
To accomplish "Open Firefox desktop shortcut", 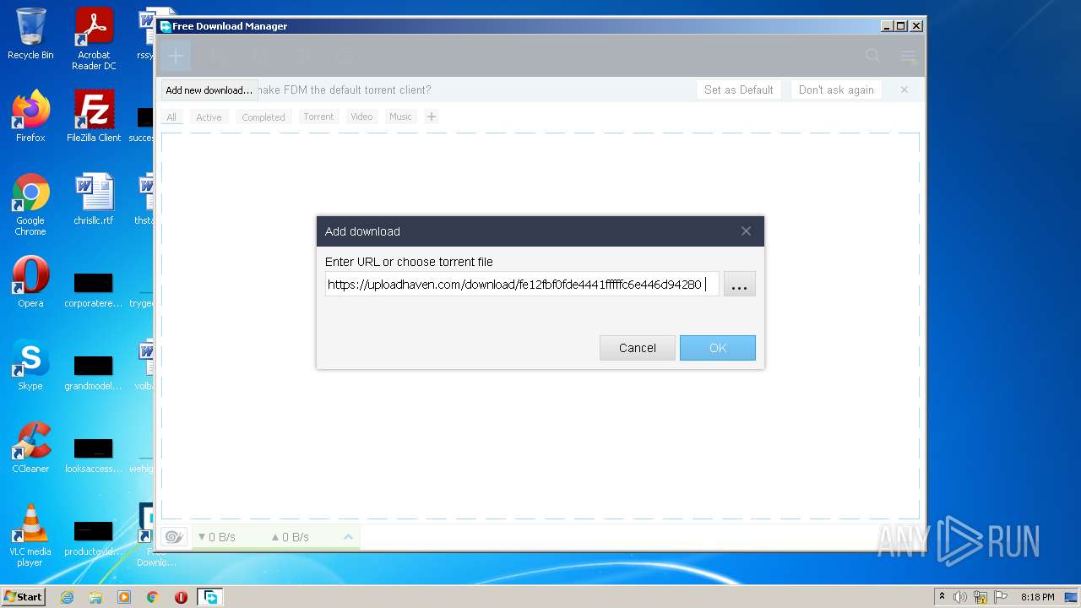I will click(x=30, y=117).
